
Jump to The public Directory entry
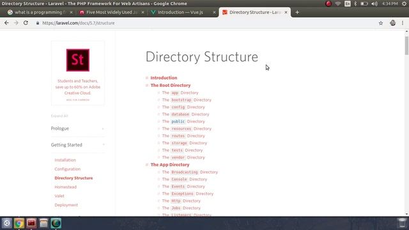183,121
